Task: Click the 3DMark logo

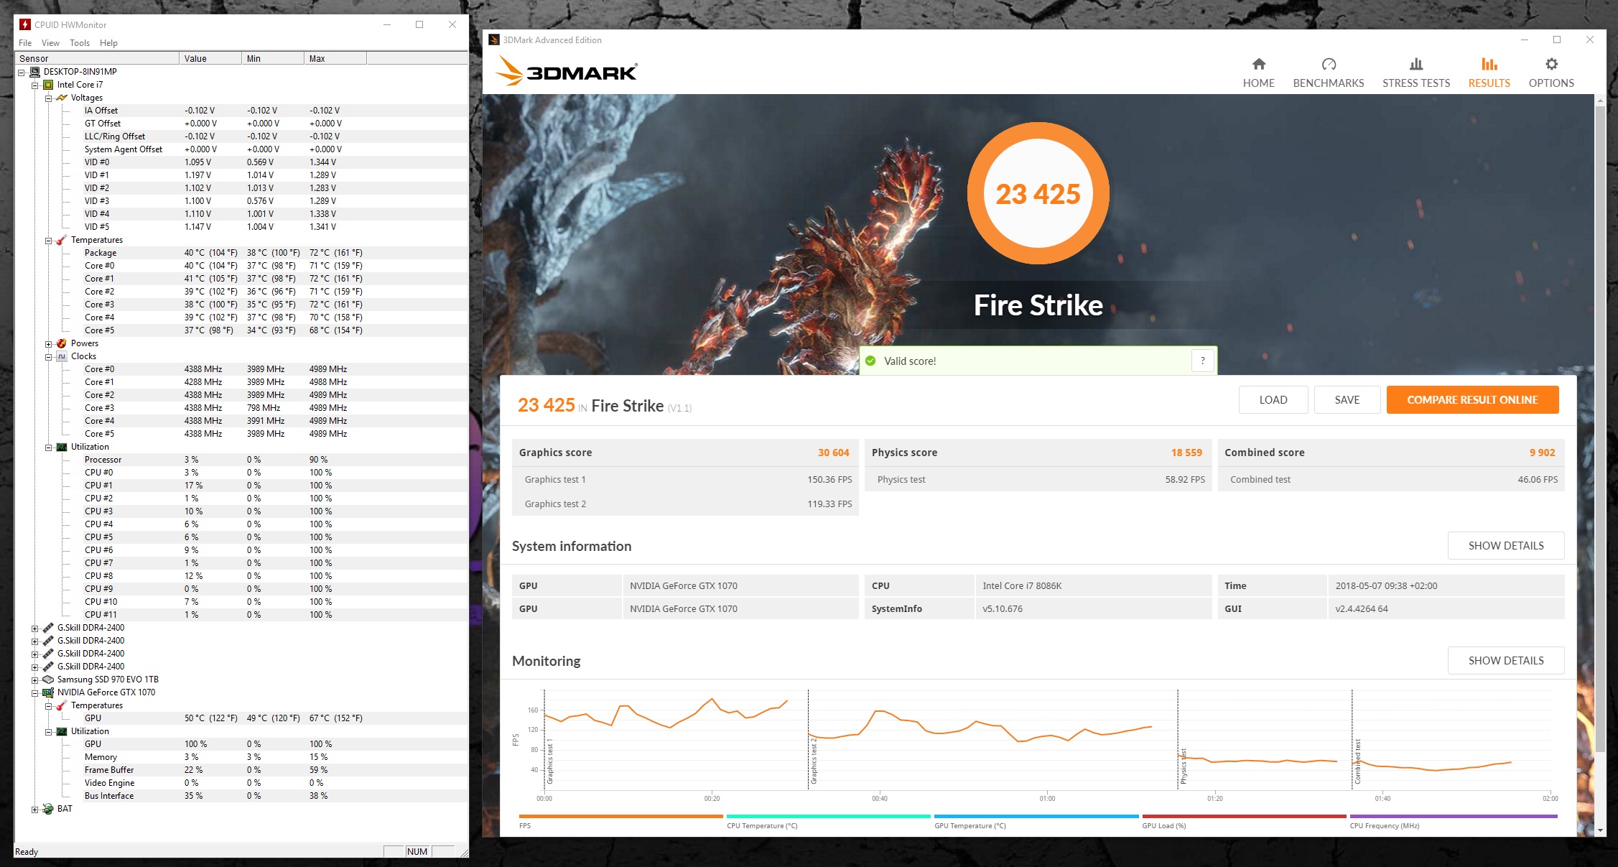Action: [567, 71]
